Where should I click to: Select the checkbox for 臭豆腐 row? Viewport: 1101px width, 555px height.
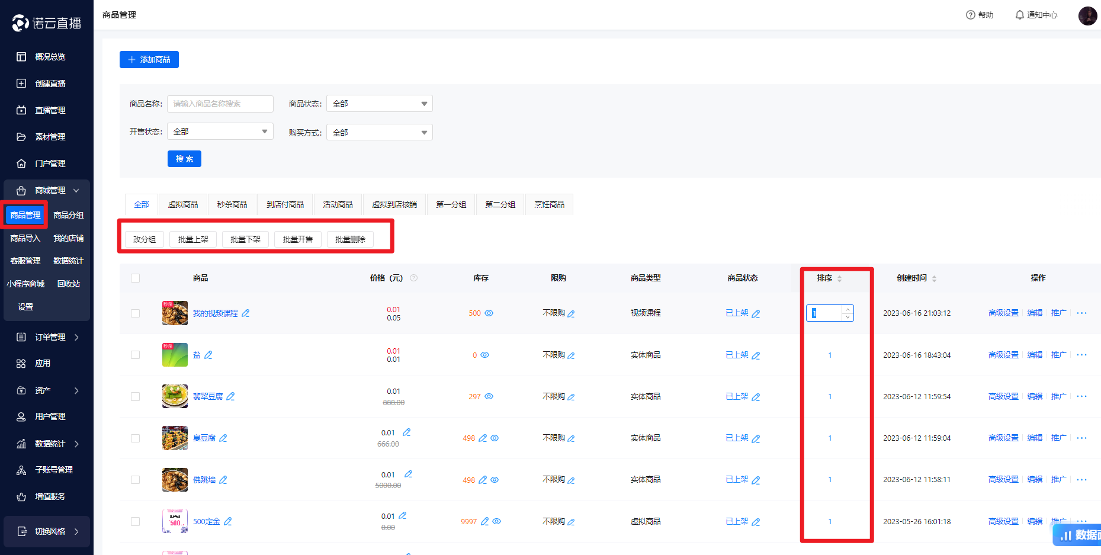136,438
